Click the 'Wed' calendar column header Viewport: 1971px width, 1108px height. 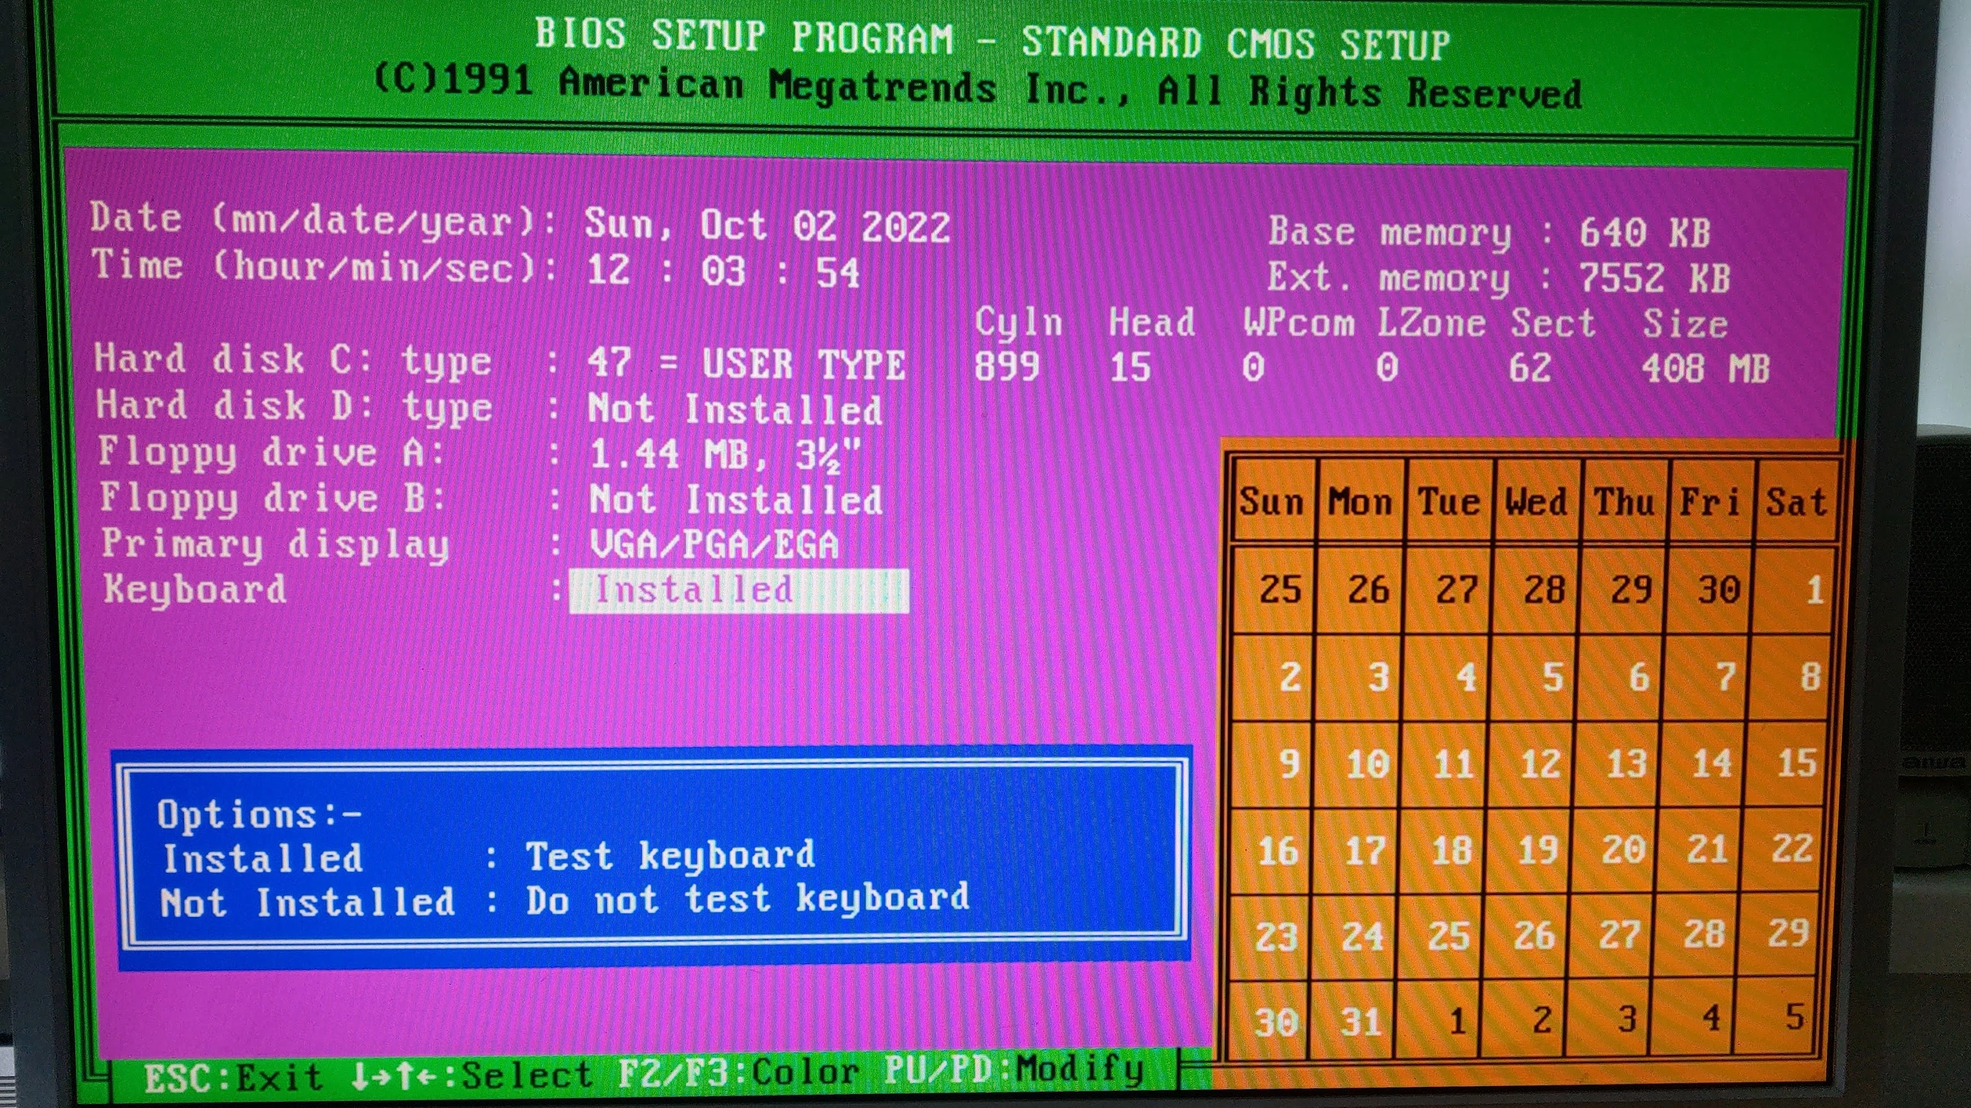(1536, 502)
